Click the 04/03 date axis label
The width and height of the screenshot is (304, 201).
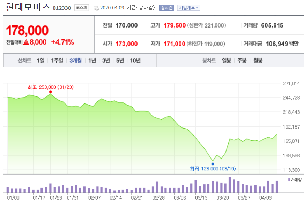coord(265,198)
